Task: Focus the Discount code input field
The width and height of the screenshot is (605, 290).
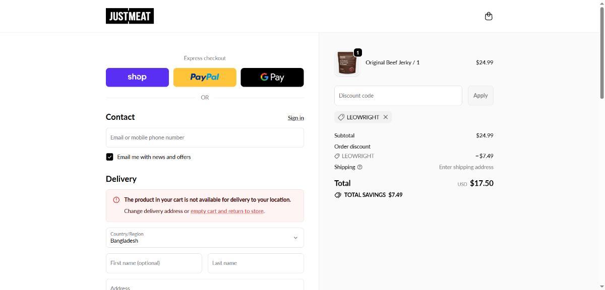Action: click(x=398, y=96)
